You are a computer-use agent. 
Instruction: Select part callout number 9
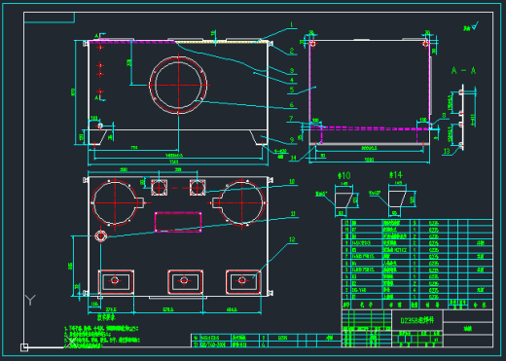tap(292, 140)
